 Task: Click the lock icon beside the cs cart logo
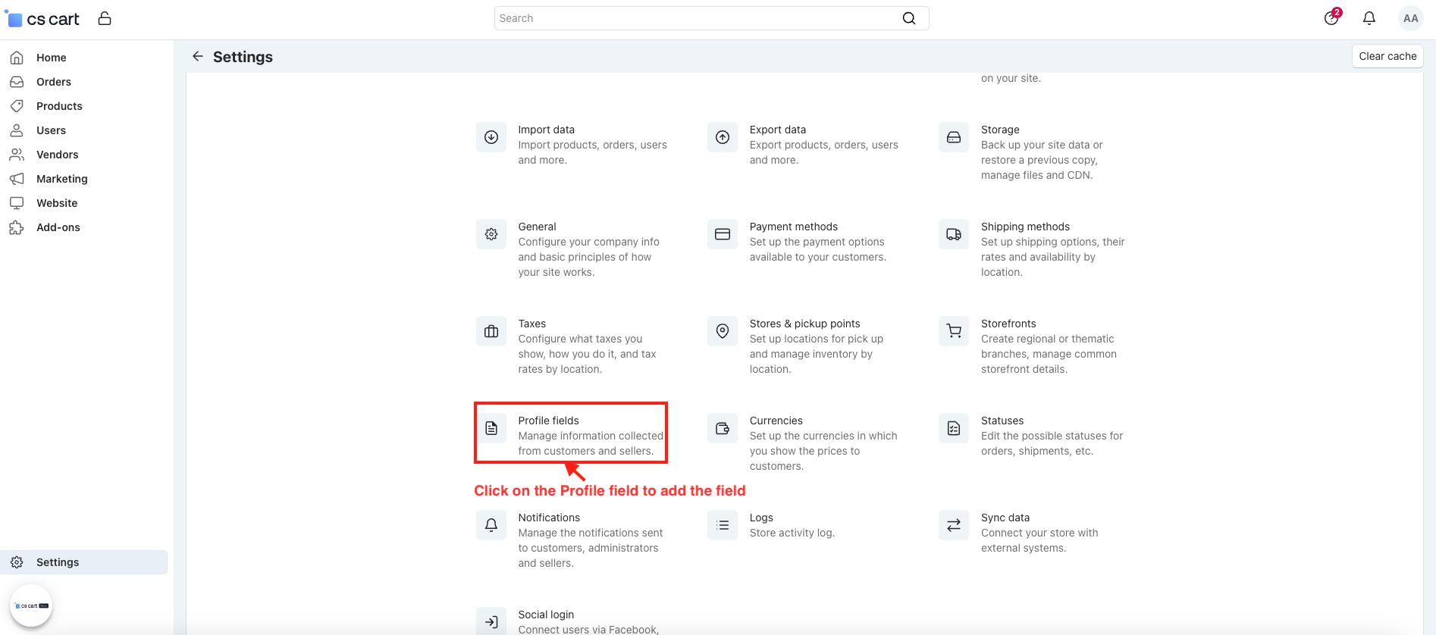(x=105, y=18)
